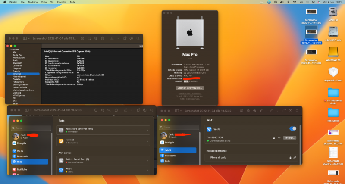Screen dimensions: 345x184
Task: Select the Resources folder on desktop
Action: [333, 114]
